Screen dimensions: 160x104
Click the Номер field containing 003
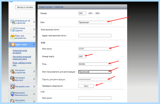tap(82, 13)
